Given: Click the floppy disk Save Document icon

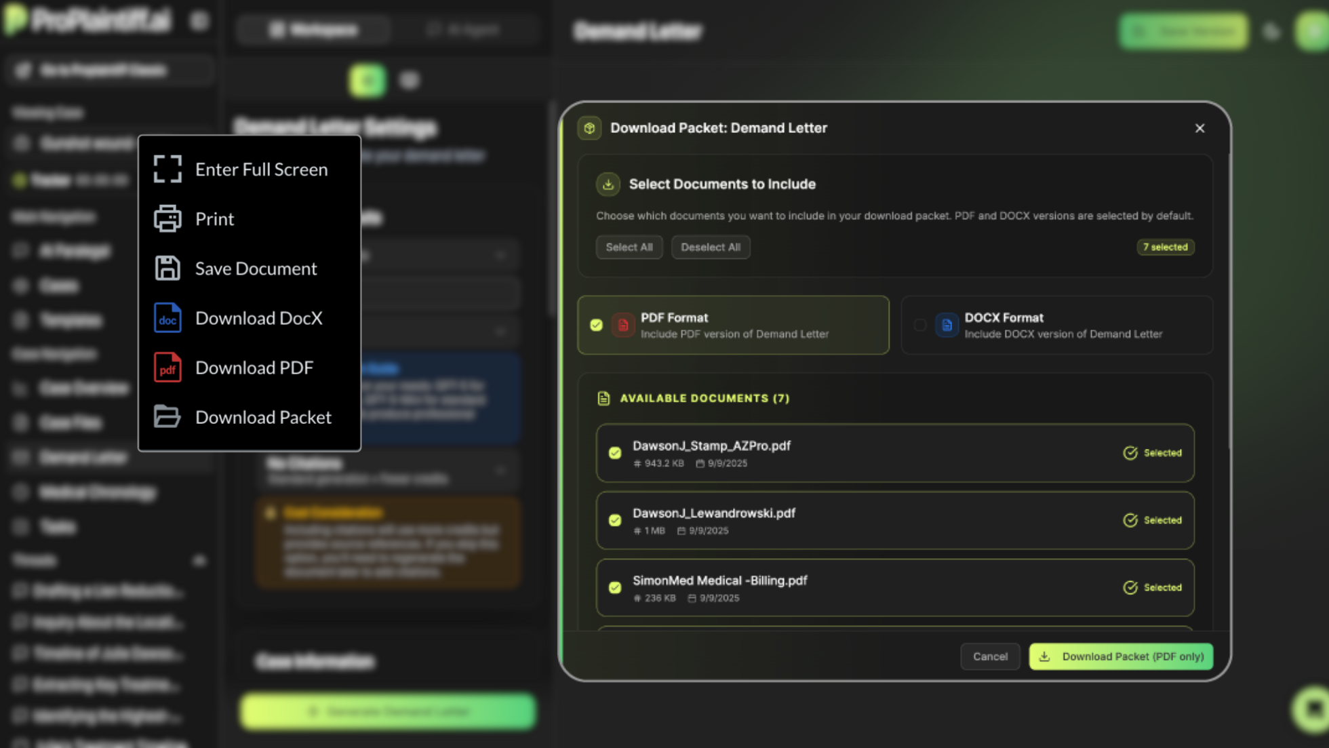Looking at the screenshot, I should [x=167, y=269].
